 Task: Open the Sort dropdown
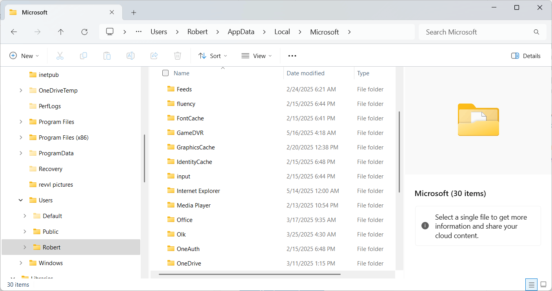212,56
